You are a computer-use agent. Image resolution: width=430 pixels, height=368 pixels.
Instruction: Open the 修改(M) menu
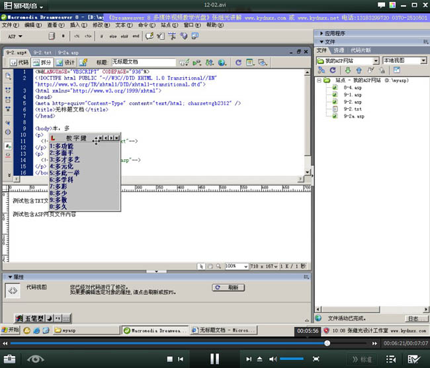[101, 25]
